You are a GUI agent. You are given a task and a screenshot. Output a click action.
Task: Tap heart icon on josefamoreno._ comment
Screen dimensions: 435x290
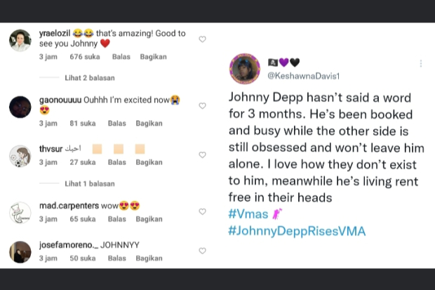202,251
